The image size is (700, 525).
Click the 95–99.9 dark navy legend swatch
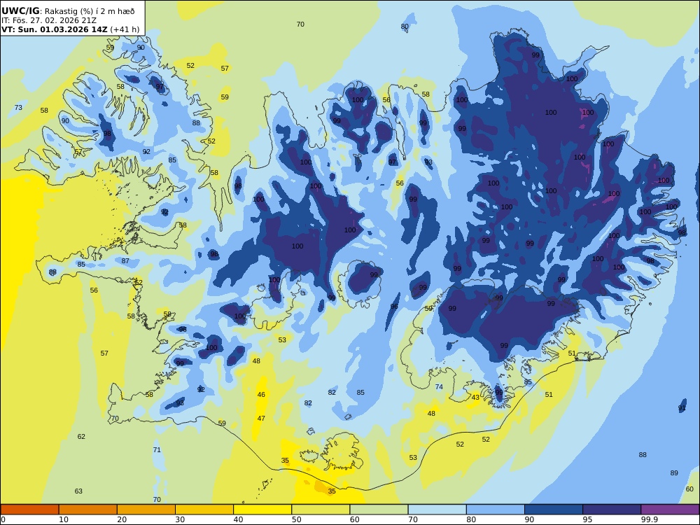click(x=612, y=510)
